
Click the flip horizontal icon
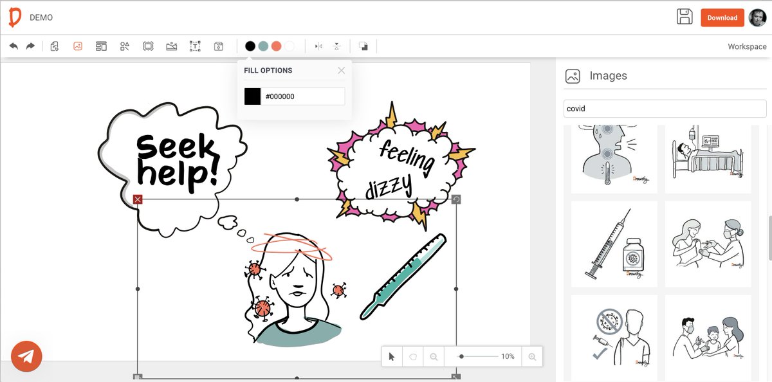pyautogui.click(x=317, y=46)
